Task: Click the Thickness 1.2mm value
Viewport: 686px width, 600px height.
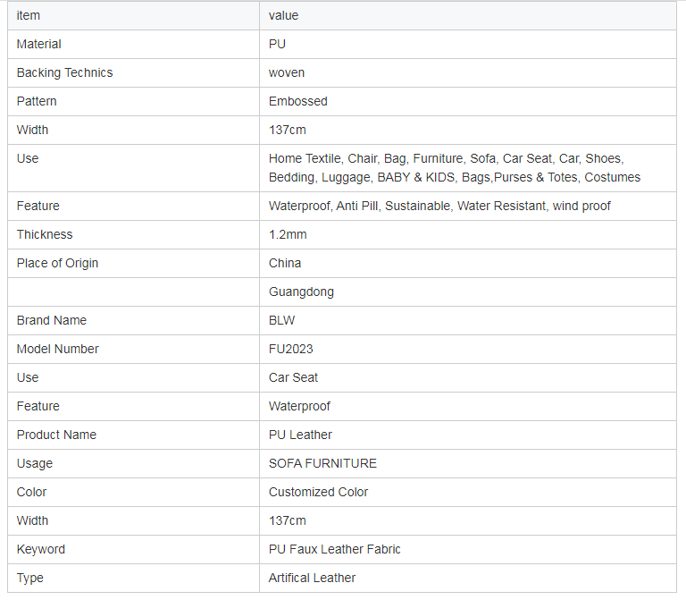Action: (288, 235)
